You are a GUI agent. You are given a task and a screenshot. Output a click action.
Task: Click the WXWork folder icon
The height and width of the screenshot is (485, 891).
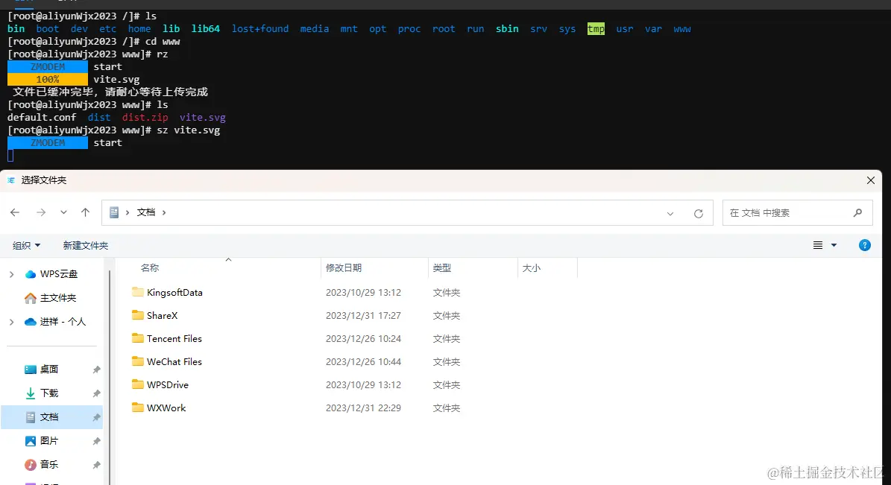click(137, 408)
